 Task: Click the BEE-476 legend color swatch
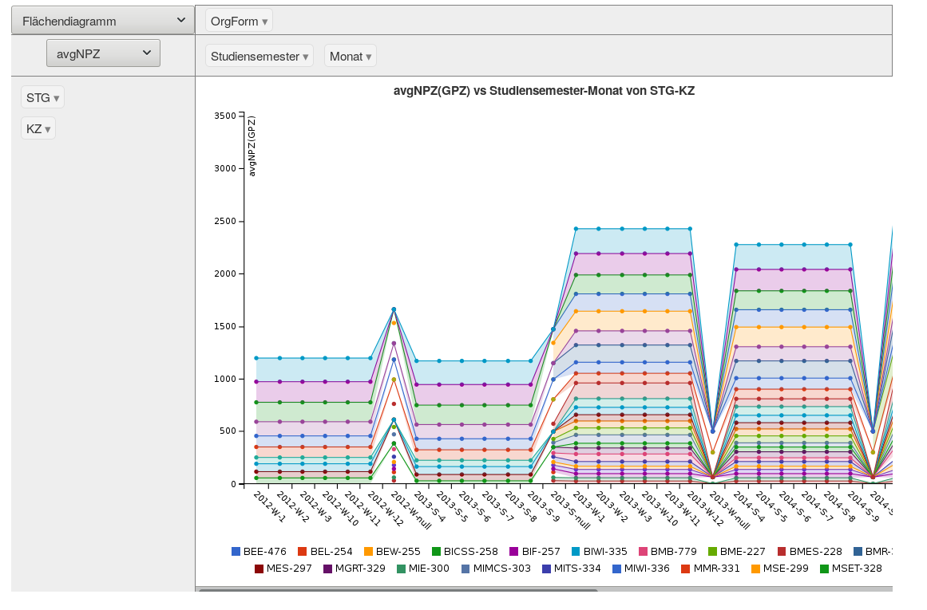(x=236, y=551)
